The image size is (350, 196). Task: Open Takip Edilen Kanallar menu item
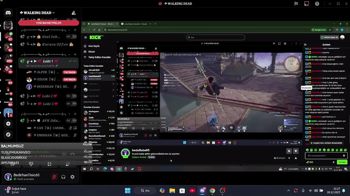[100, 57]
